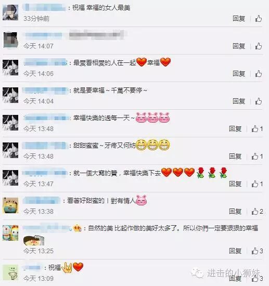View the first commenter's avatar

[10, 12]
